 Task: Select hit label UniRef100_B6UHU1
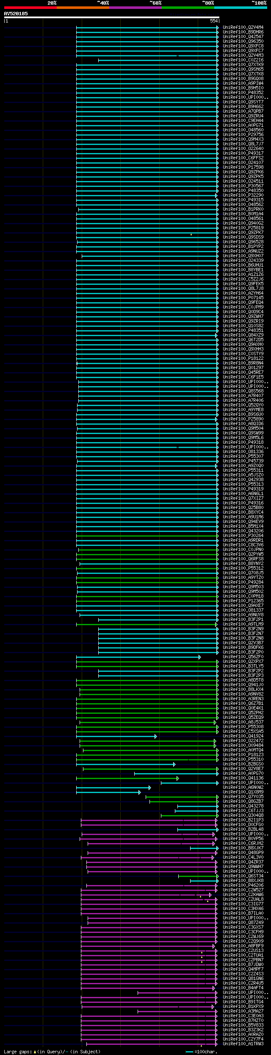(243, 265)
